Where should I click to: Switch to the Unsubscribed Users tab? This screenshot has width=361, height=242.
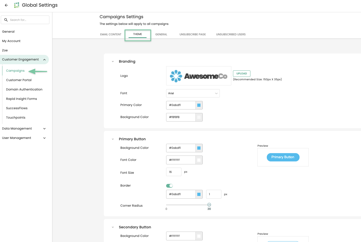click(231, 34)
